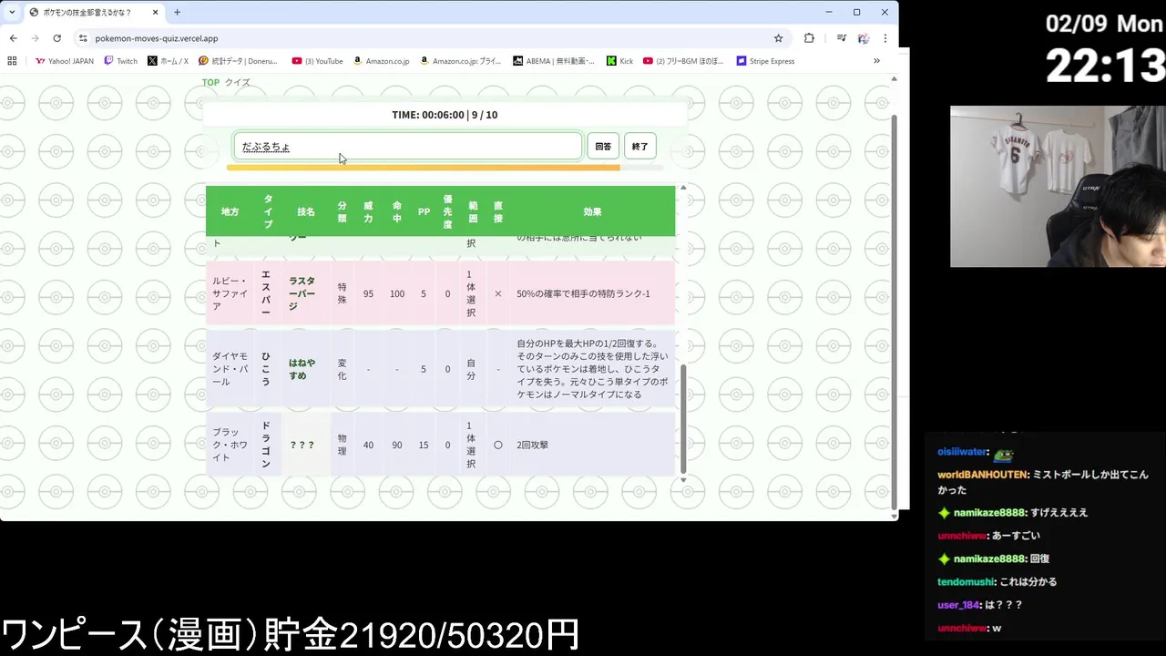Click the tendomushi chat username

pos(966,581)
